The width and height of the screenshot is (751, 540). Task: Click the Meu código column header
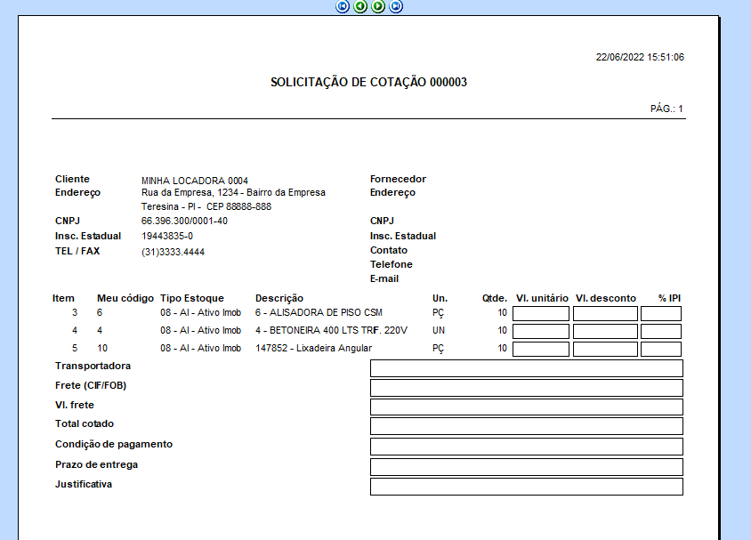[125, 298]
